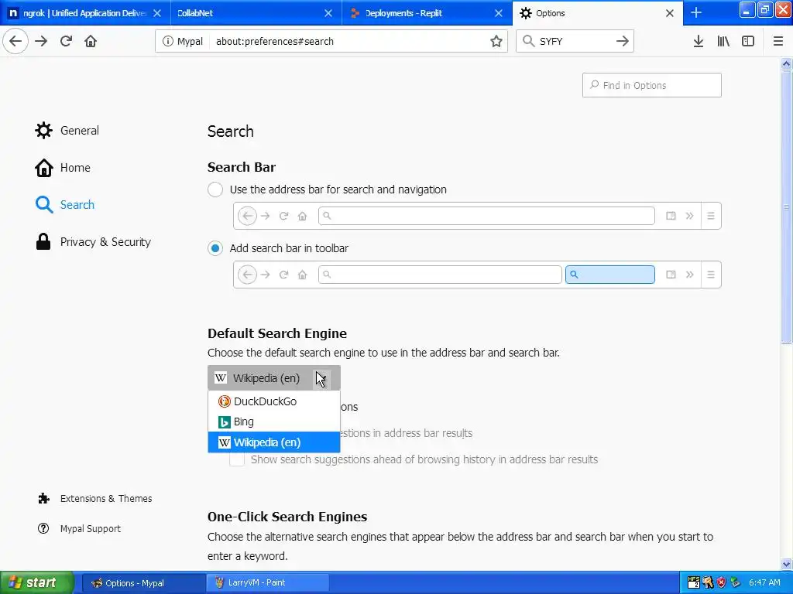Submit the SYFY search with the arrow
Screen dimensions: 793x594
coord(623,42)
